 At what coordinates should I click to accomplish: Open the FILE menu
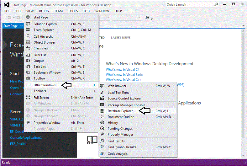pos(7,11)
